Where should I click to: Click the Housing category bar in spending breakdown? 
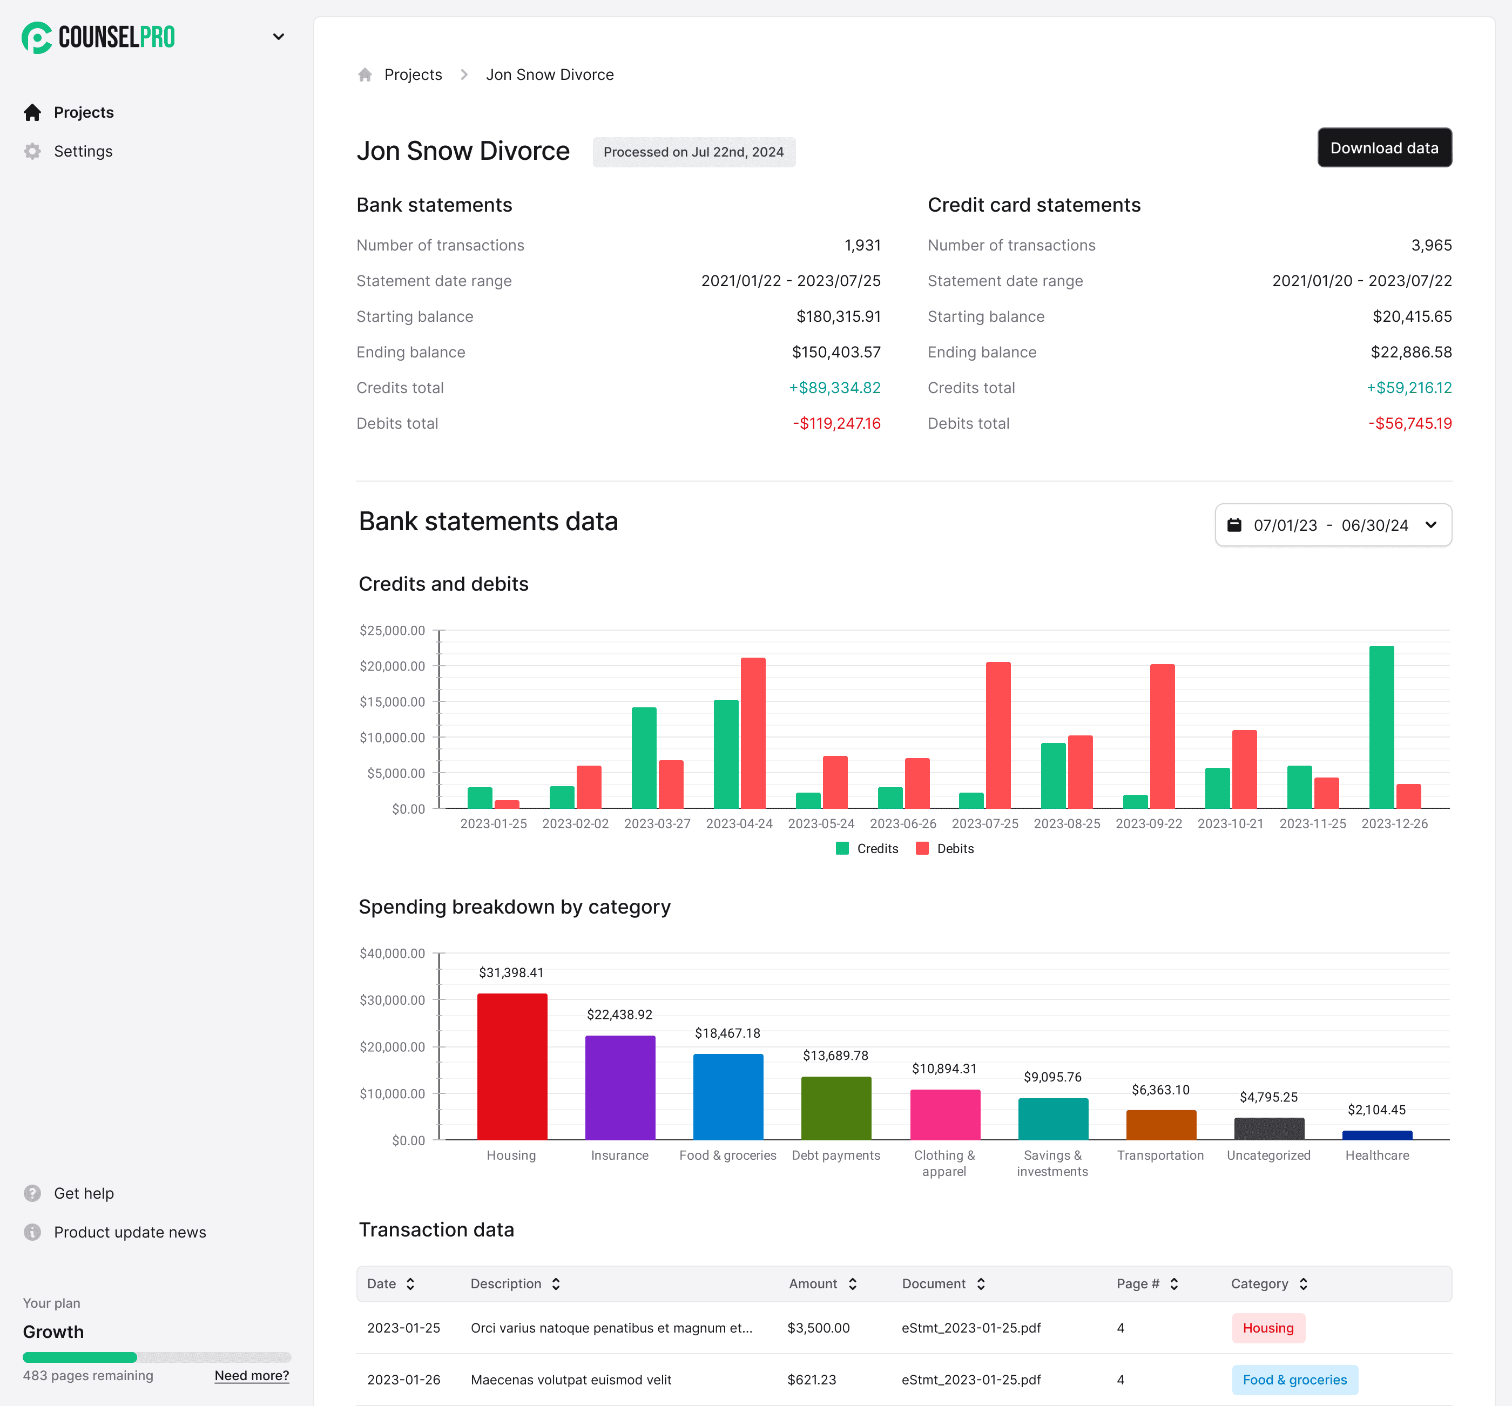(511, 1064)
